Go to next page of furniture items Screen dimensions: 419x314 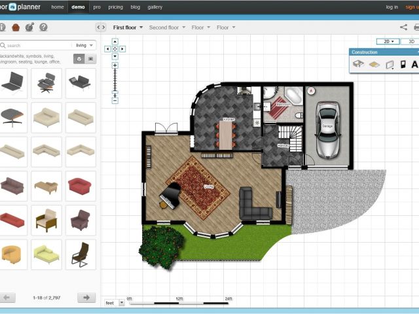pos(86,298)
